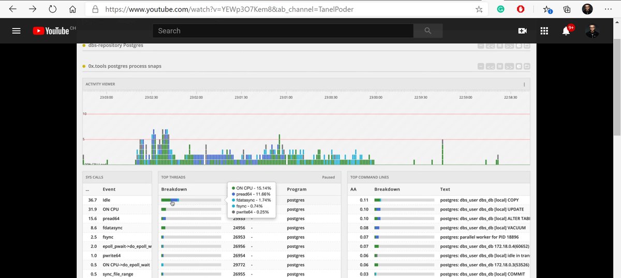Step forward in 0x.tools process snaps panel
Viewport: 621px width, 278px height.
pyautogui.click(x=509, y=66)
